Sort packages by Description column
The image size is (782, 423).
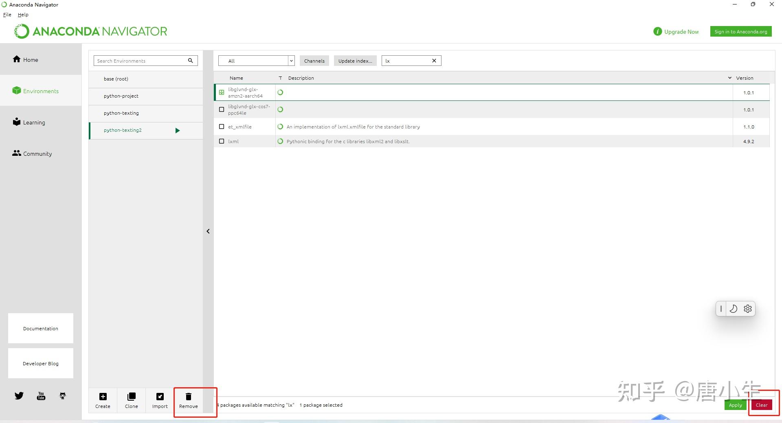click(x=301, y=78)
